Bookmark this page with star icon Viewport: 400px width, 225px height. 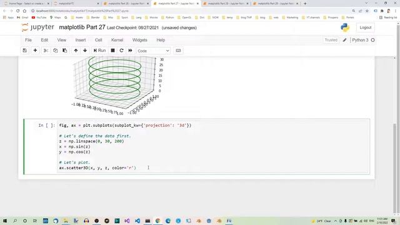point(367,11)
